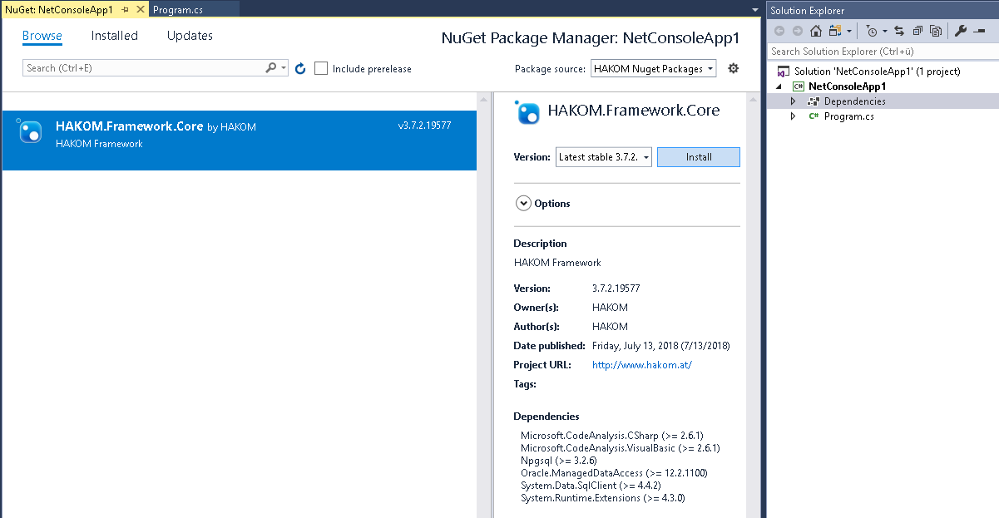Screen dimensions: 999x518
Task: Click the Pending Changes Filter clock icon
Action: pos(871,31)
